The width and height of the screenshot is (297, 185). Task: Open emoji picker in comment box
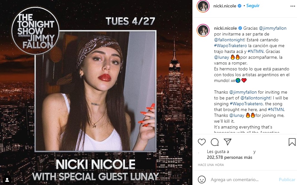202,180
